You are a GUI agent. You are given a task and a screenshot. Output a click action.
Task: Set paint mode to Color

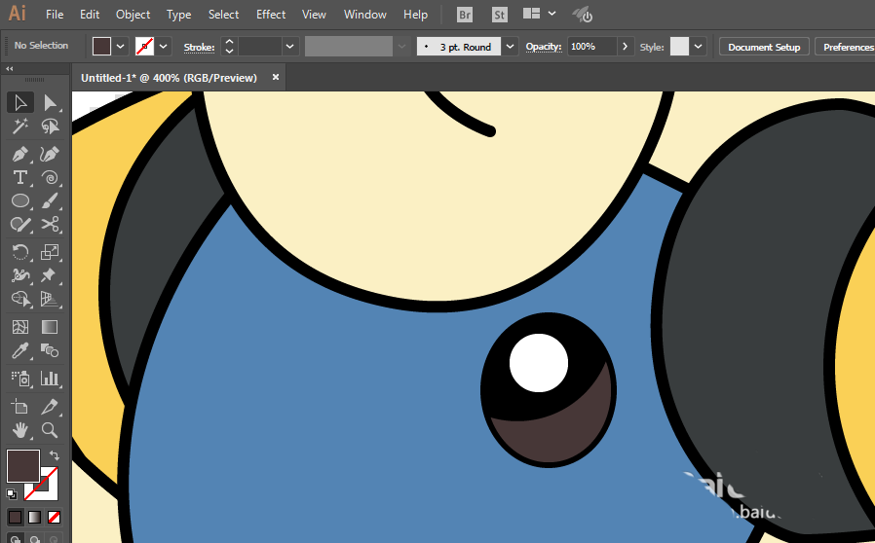pos(15,518)
